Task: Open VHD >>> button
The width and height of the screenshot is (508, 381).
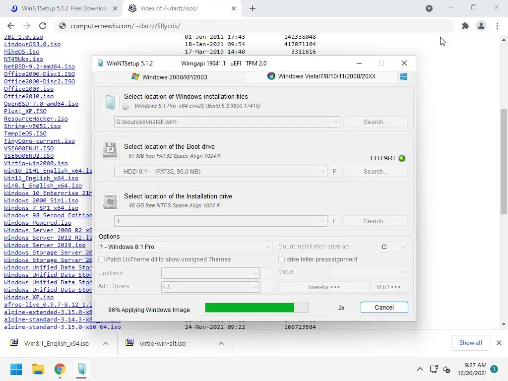Action: [388, 287]
